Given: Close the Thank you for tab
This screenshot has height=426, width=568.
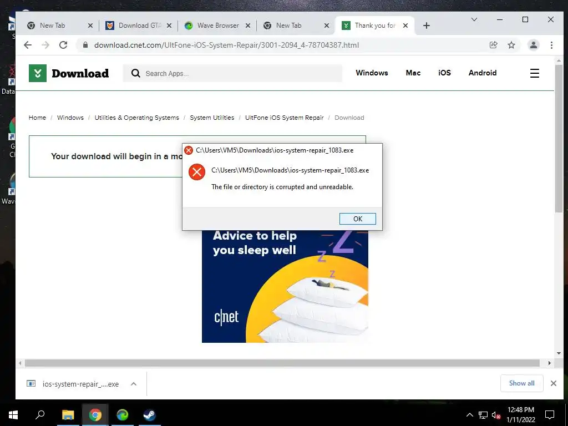Looking at the screenshot, I should [405, 26].
